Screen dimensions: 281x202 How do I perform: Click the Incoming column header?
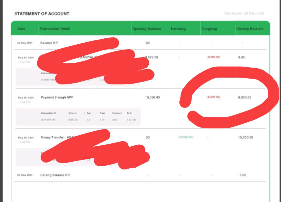point(178,29)
